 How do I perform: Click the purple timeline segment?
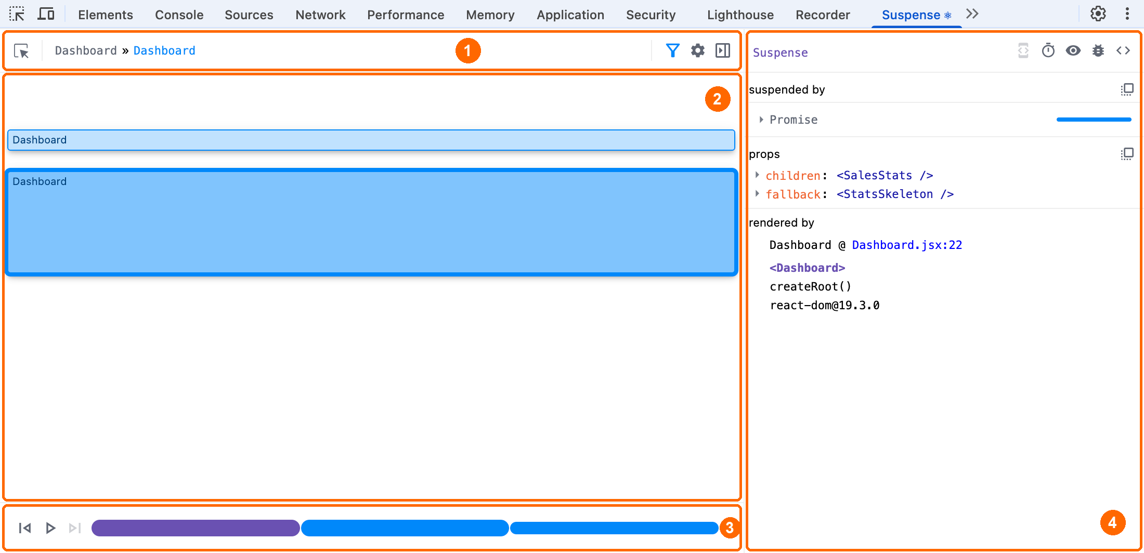196,528
